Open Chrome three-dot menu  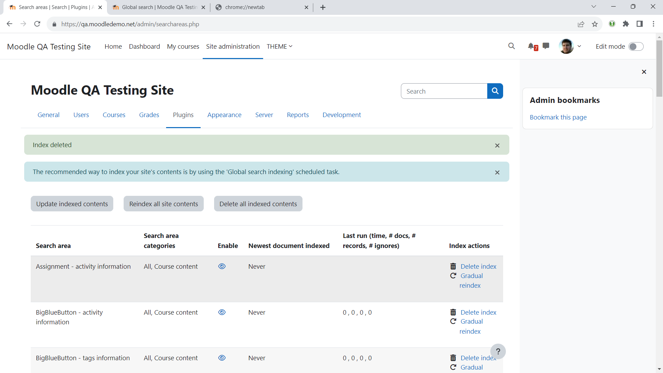click(x=653, y=24)
